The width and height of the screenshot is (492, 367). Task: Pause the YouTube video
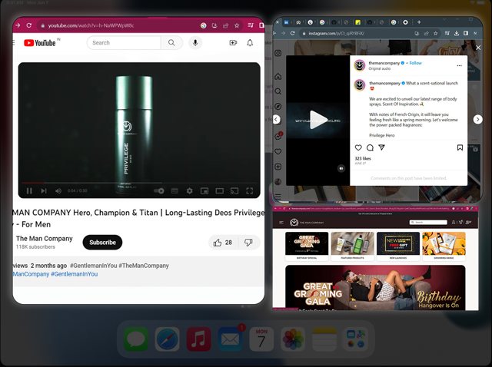coord(29,191)
